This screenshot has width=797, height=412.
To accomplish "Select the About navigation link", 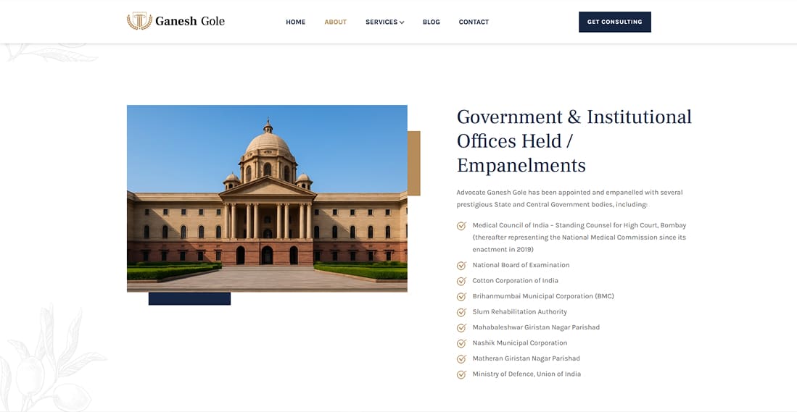I will click(335, 22).
